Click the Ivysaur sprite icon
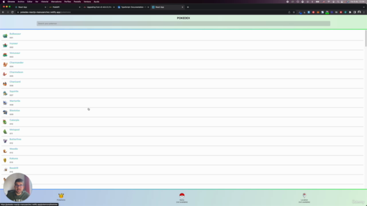Screen dimensions: 367x206 click(x=5, y=45)
